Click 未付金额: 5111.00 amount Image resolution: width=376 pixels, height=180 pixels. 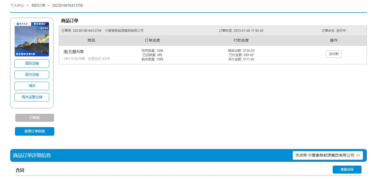[x=241, y=59]
